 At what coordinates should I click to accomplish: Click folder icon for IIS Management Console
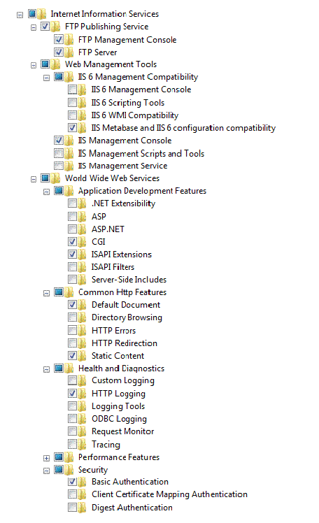click(69, 141)
